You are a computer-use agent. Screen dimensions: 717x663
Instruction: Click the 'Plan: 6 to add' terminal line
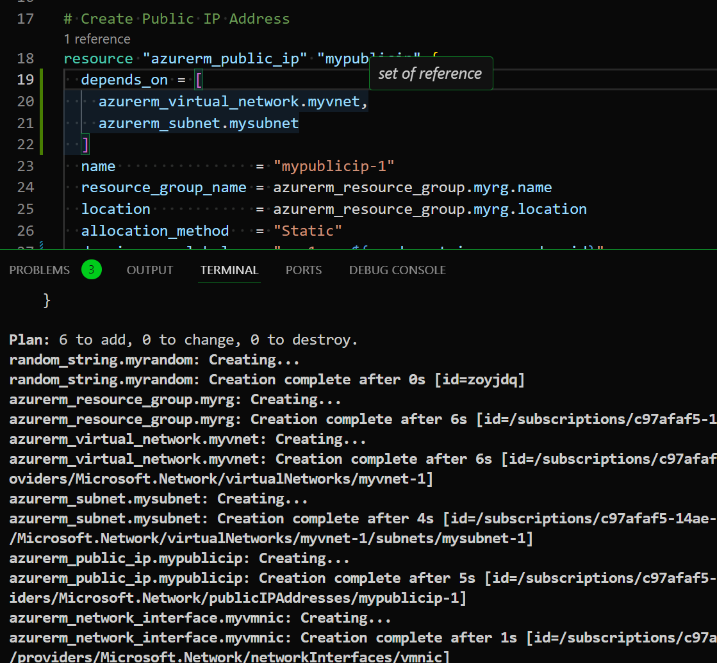point(183,340)
